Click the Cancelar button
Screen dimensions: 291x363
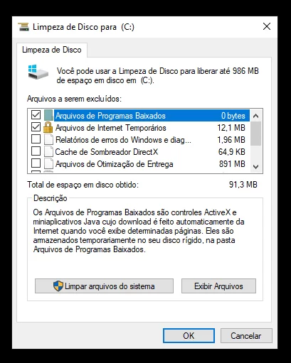point(246,335)
